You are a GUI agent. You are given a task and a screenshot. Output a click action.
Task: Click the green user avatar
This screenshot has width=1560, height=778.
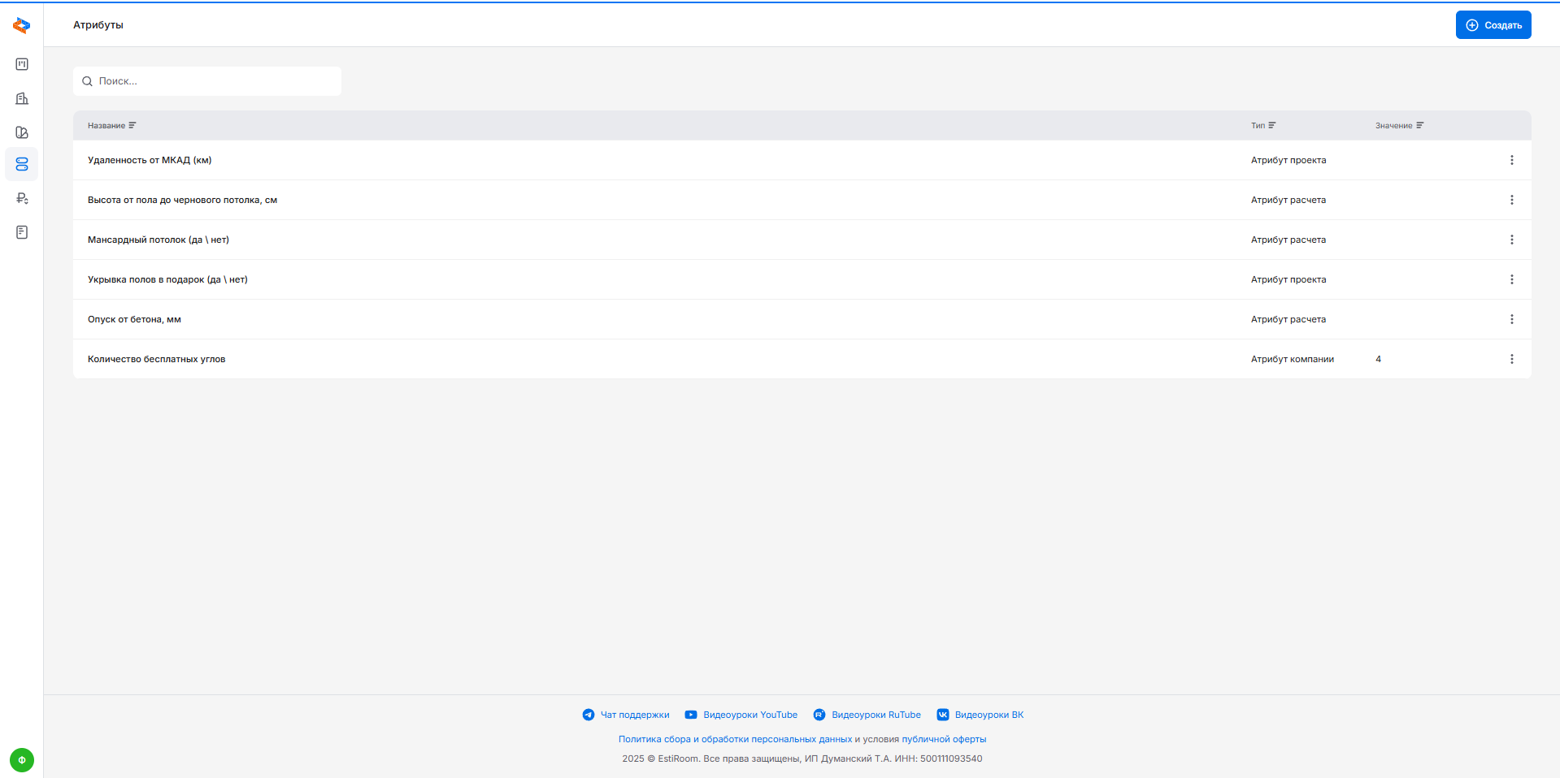(22, 760)
